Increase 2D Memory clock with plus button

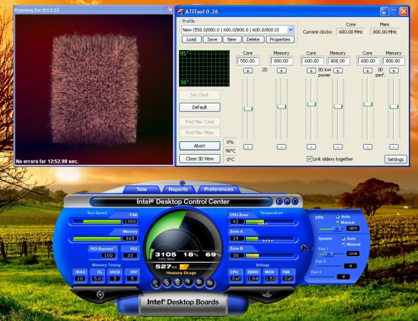pyautogui.click(x=282, y=71)
